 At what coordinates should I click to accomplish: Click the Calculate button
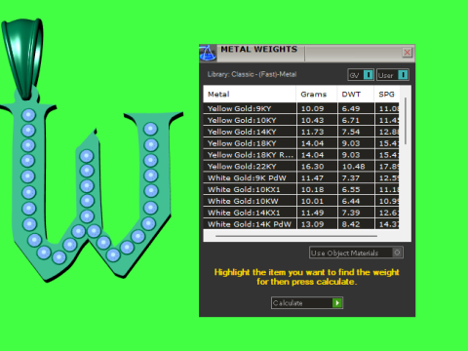tap(307, 303)
